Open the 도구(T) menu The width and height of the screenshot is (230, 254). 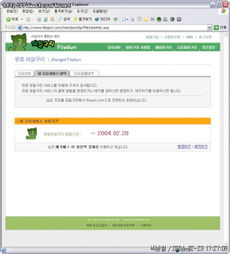pos(82,11)
